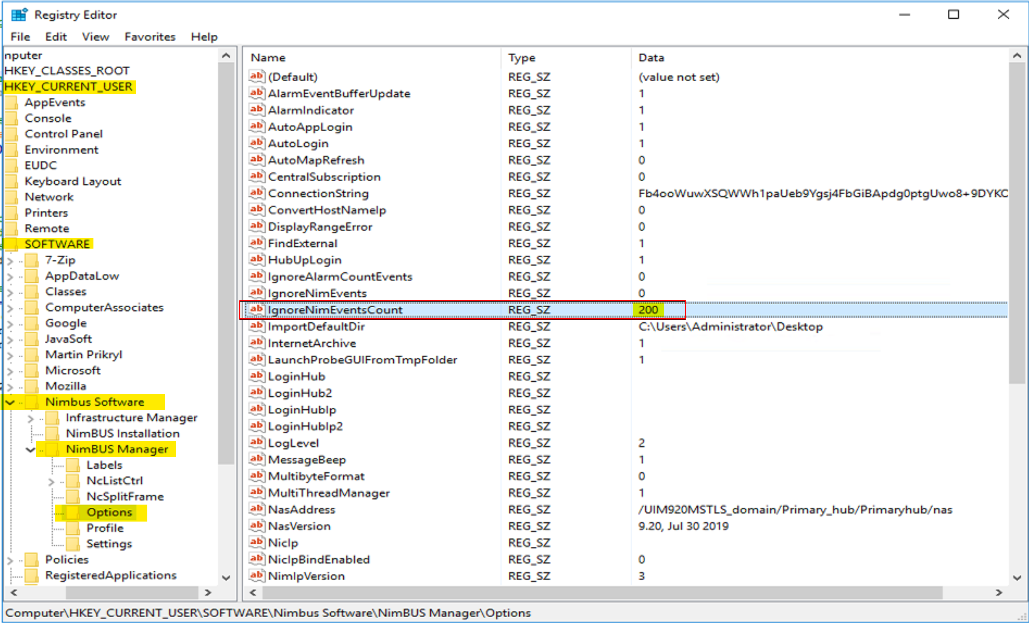
Task: Click the string icon beside ConnectionString value
Action: [256, 193]
